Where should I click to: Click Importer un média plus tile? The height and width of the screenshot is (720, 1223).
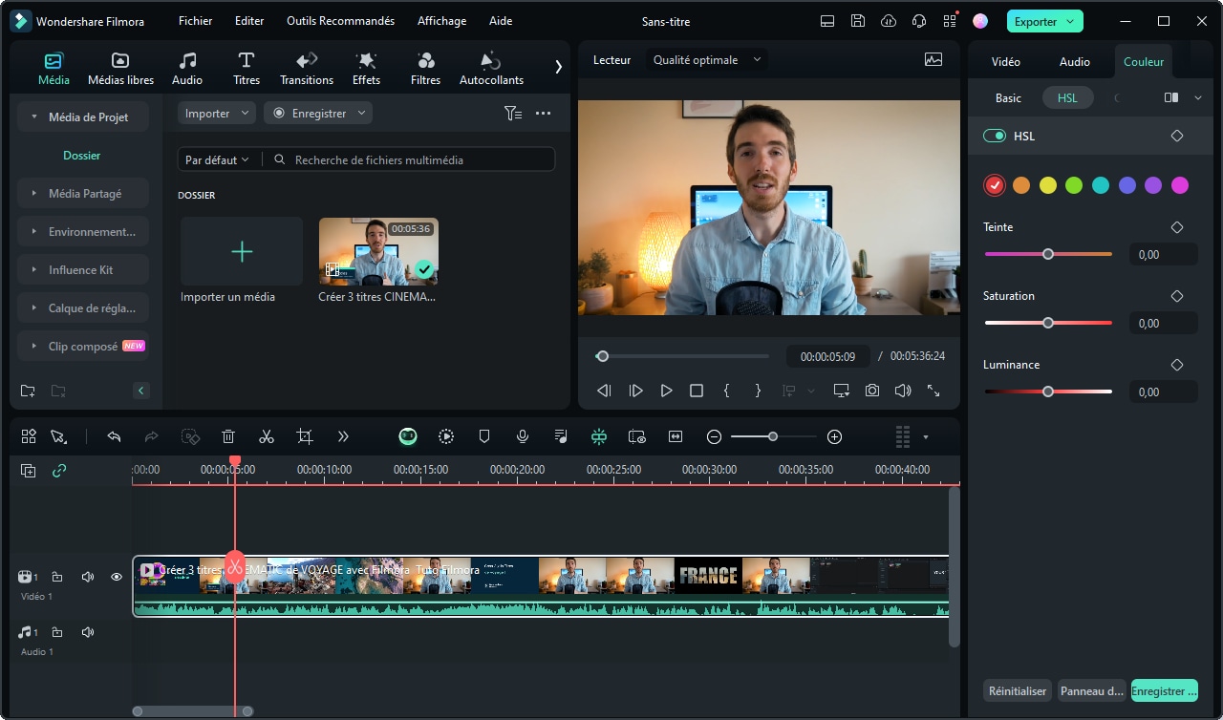point(242,251)
